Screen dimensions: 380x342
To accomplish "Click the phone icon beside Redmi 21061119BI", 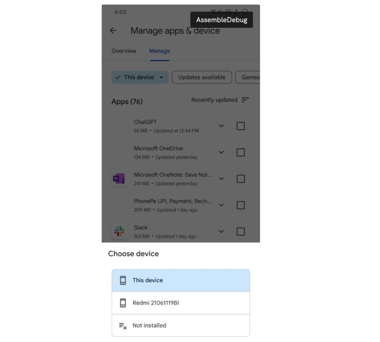I will click(x=123, y=303).
